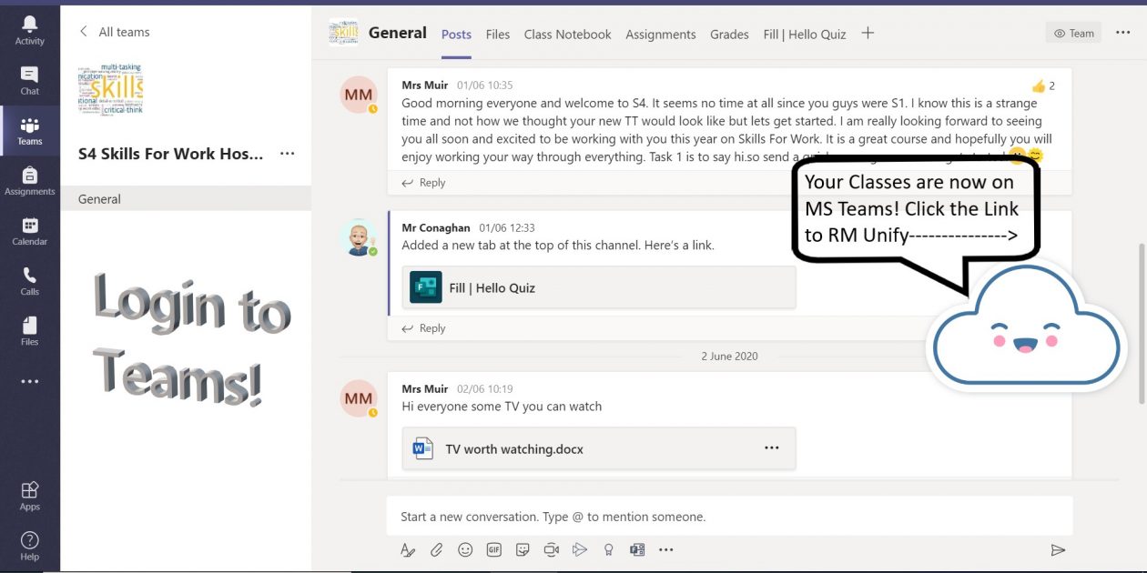The width and height of the screenshot is (1147, 573).
Task: Open the Fill | Hello Quiz card
Action: [599, 287]
